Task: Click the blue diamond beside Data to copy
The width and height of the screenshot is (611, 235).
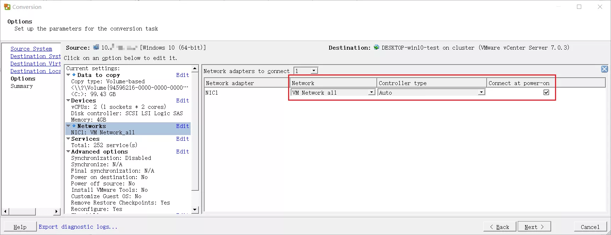Action: point(74,75)
